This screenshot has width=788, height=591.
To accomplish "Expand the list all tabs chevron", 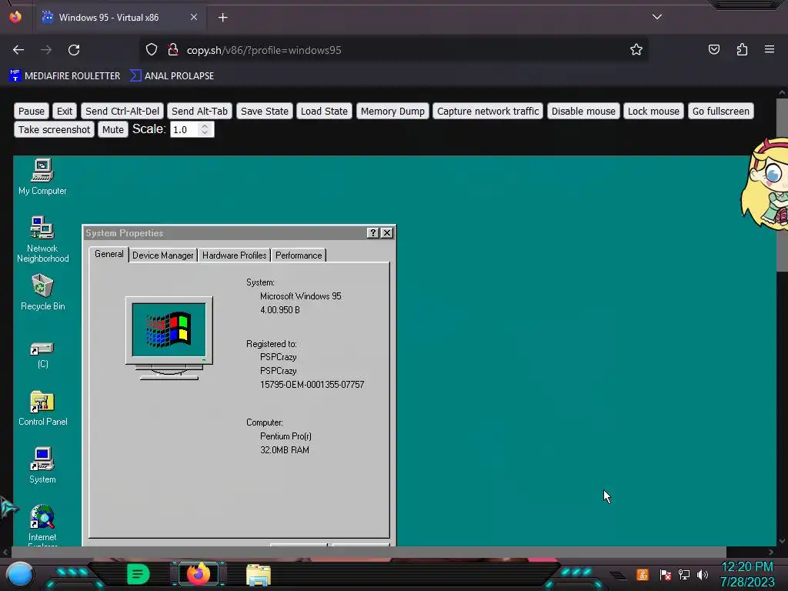I will tap(657, 17).
